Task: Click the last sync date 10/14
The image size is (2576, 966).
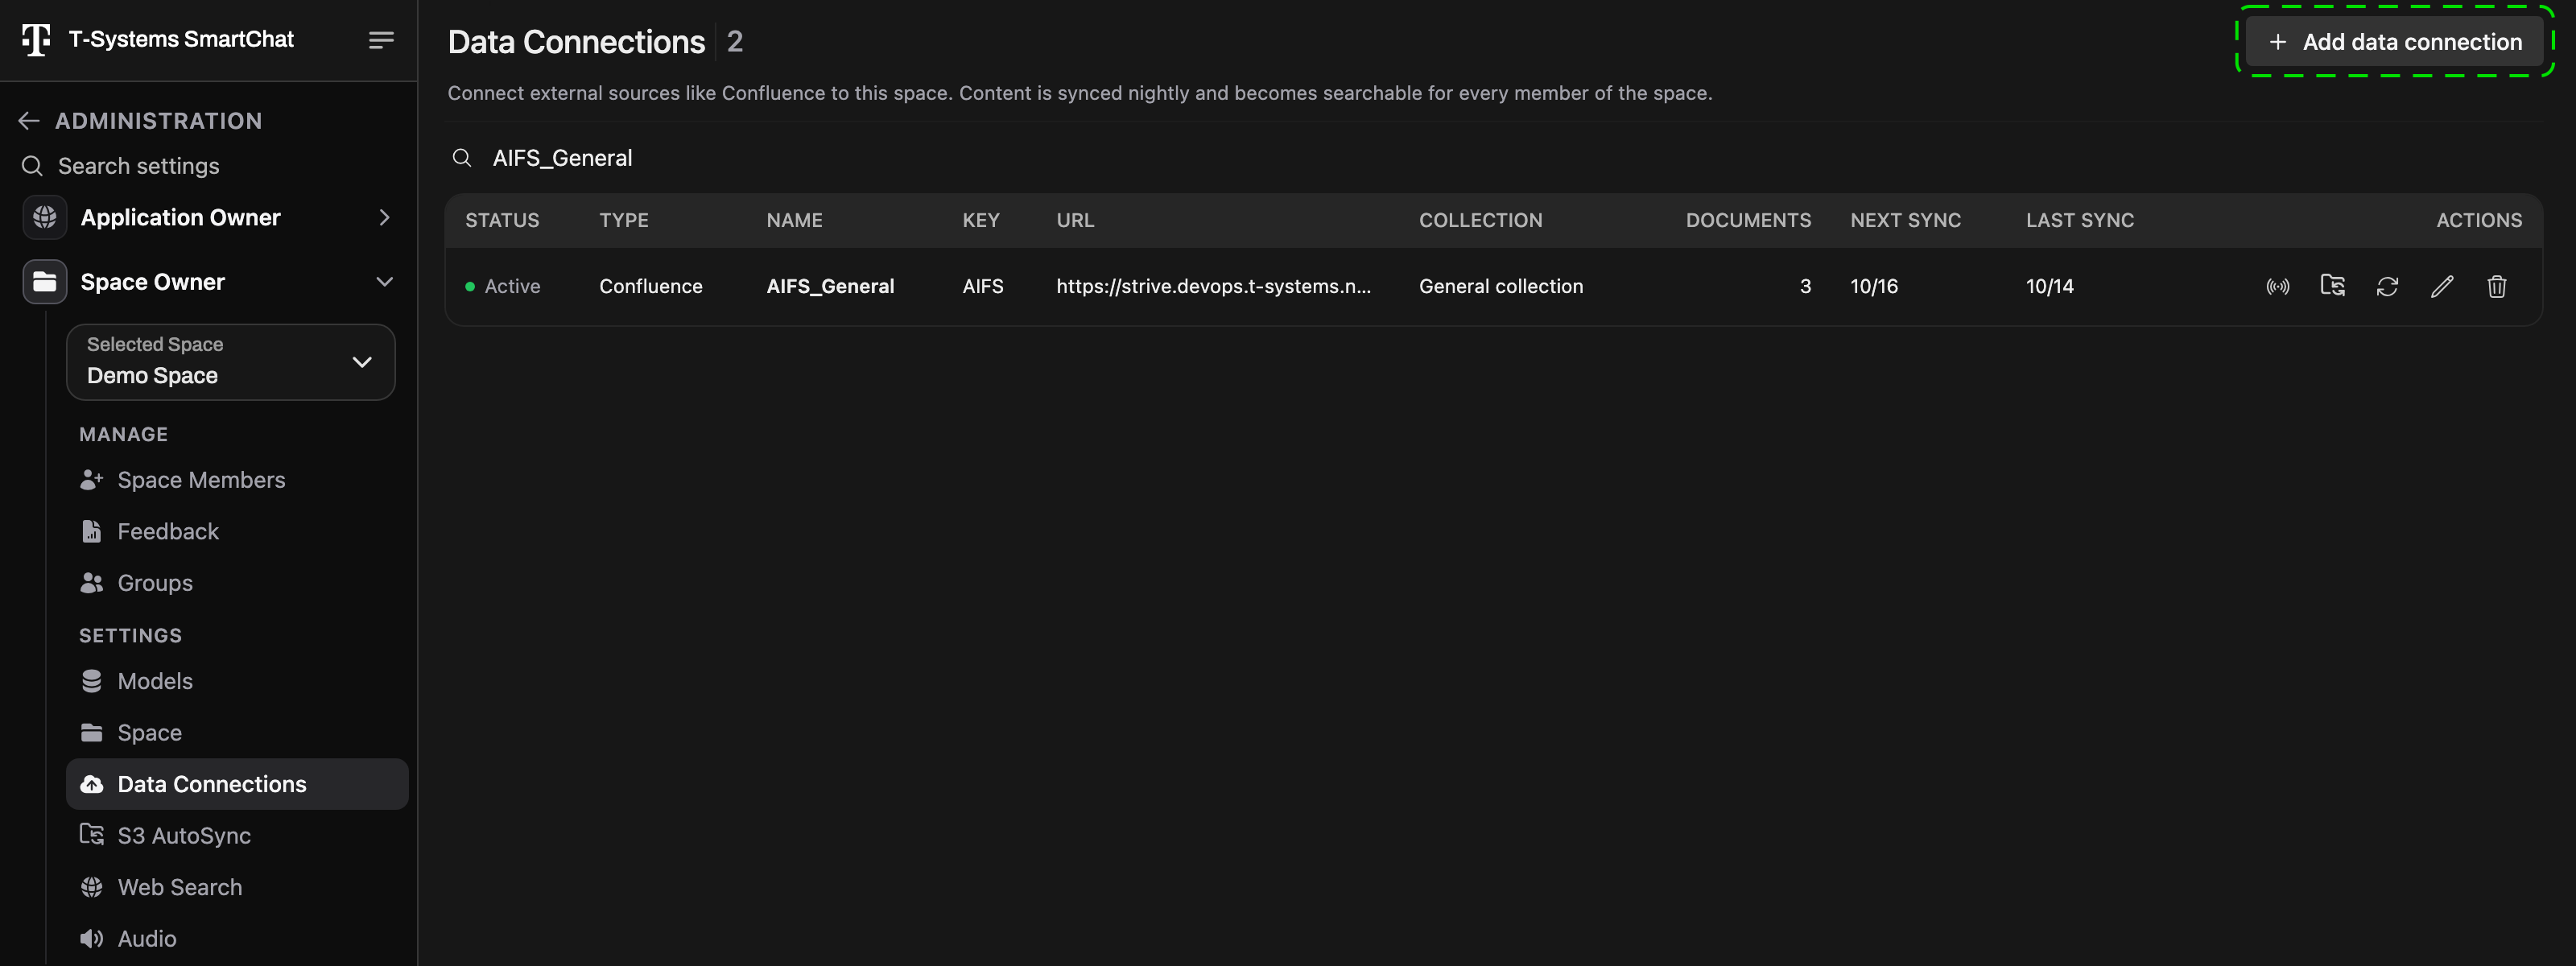Action: [x=2050, y=287]
